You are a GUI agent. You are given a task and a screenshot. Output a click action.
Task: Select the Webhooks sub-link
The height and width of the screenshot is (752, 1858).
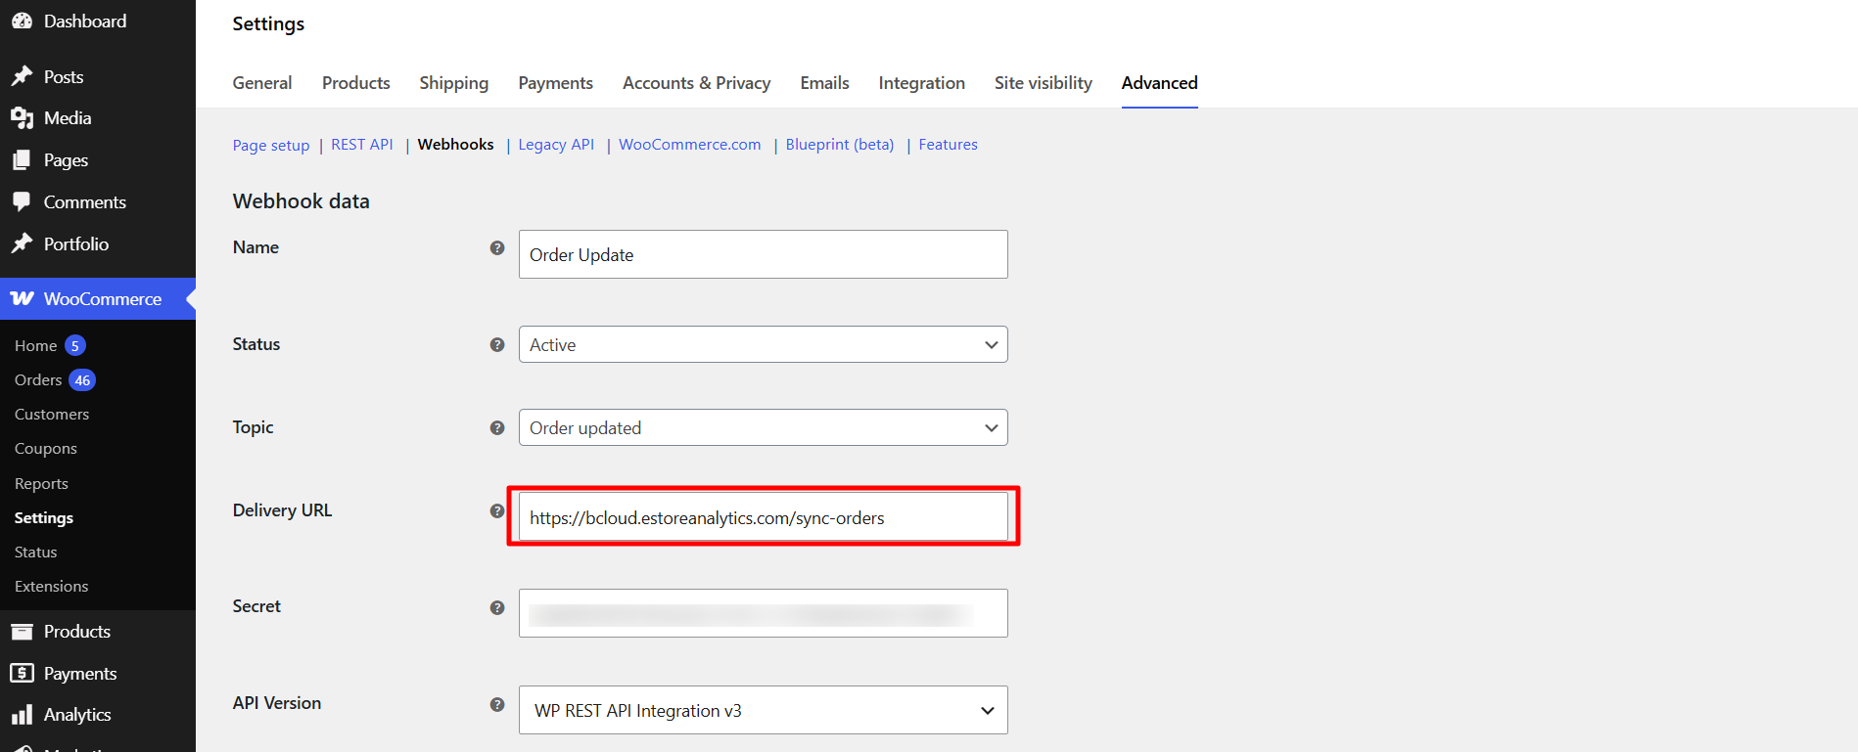pos(456,145)
